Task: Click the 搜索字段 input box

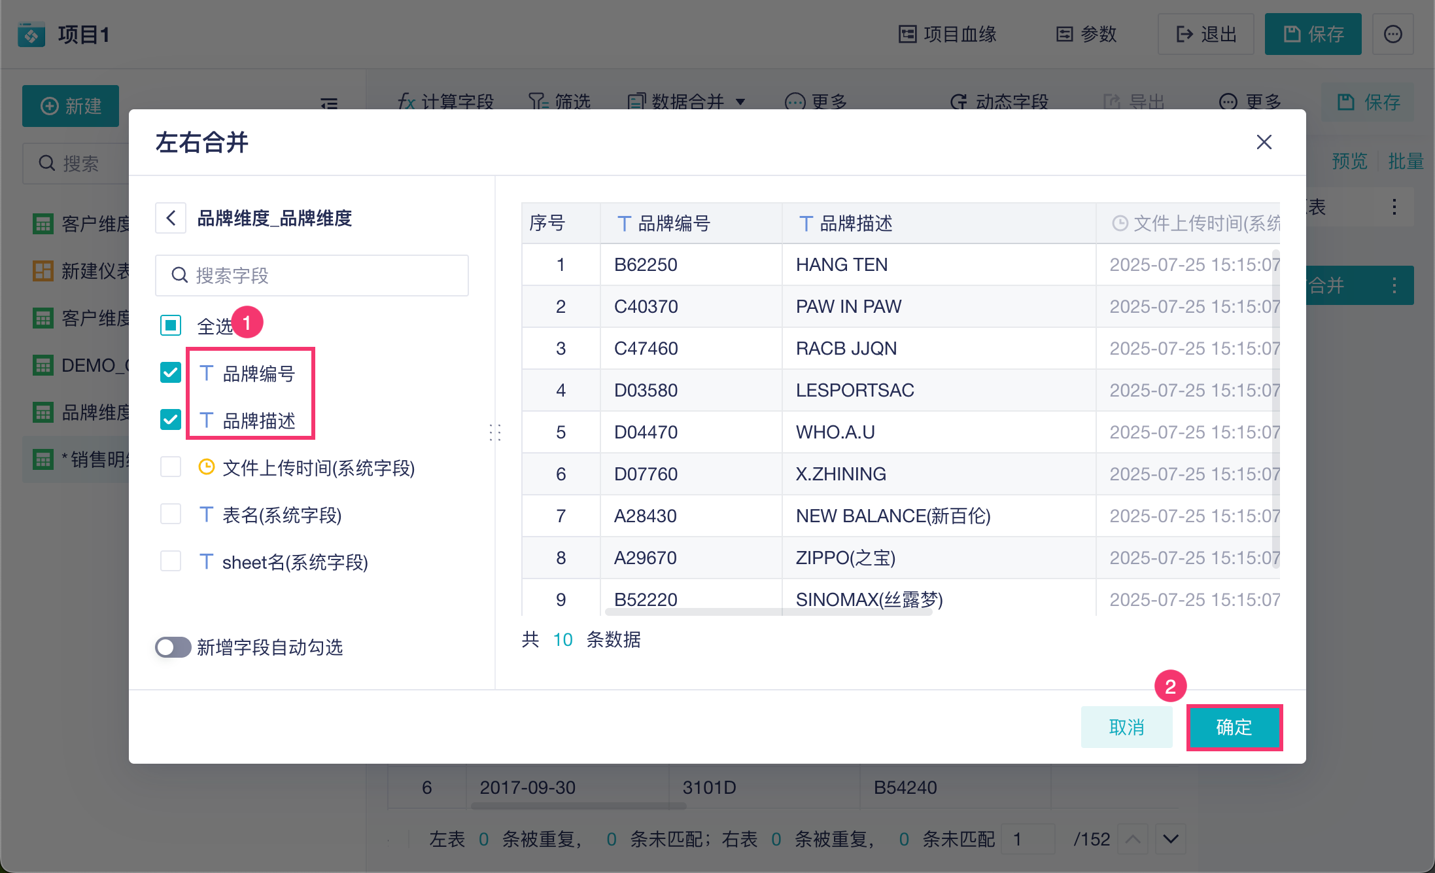Action: coord(312,276)
